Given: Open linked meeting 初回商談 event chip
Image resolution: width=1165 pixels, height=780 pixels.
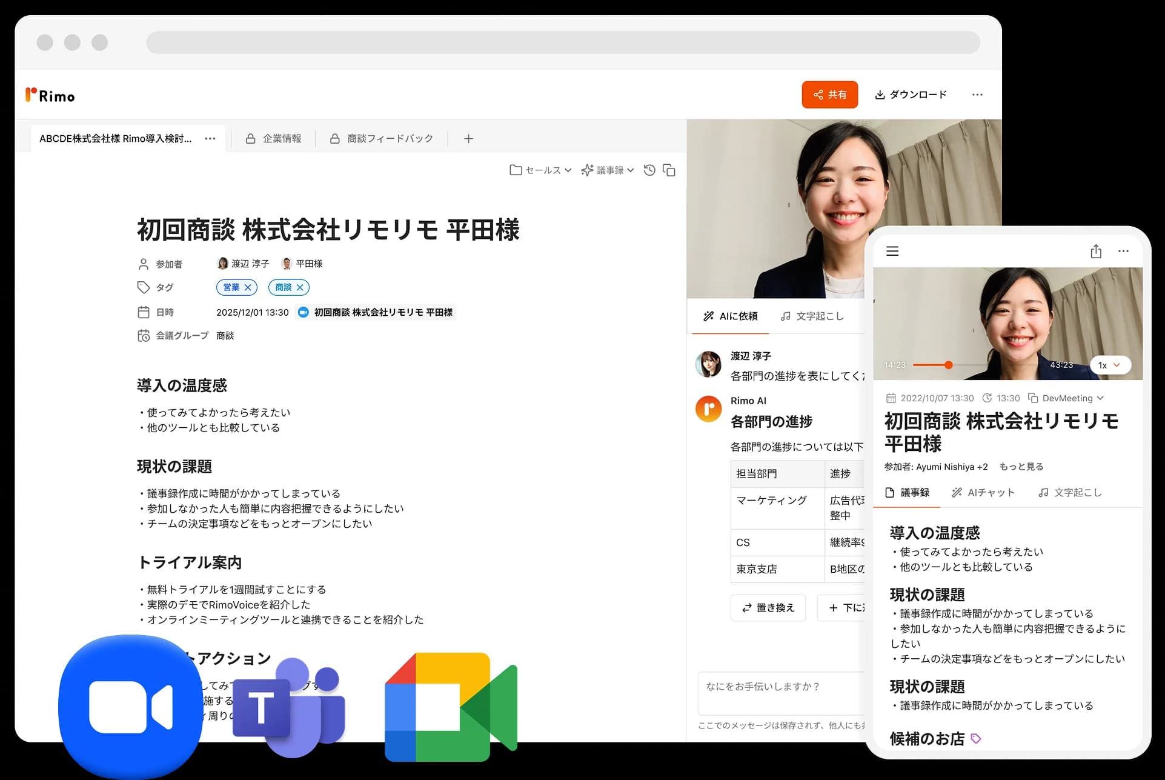Looking at the screenshot, I should (x=376, y=312).
